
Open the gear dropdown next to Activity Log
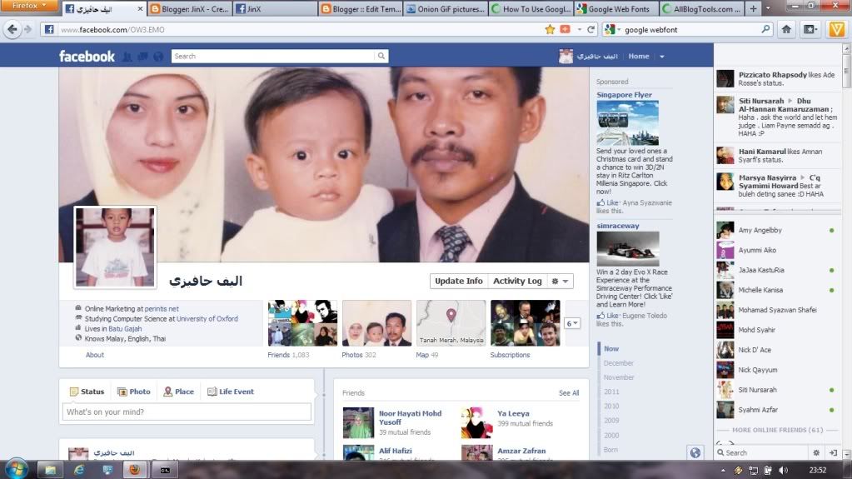pyautogui.click(x=561, y=281)
